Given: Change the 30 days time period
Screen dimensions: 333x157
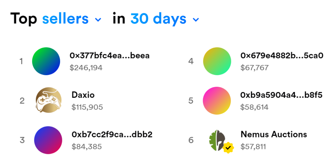Looking at the screenshot, I should coord(158,19).
